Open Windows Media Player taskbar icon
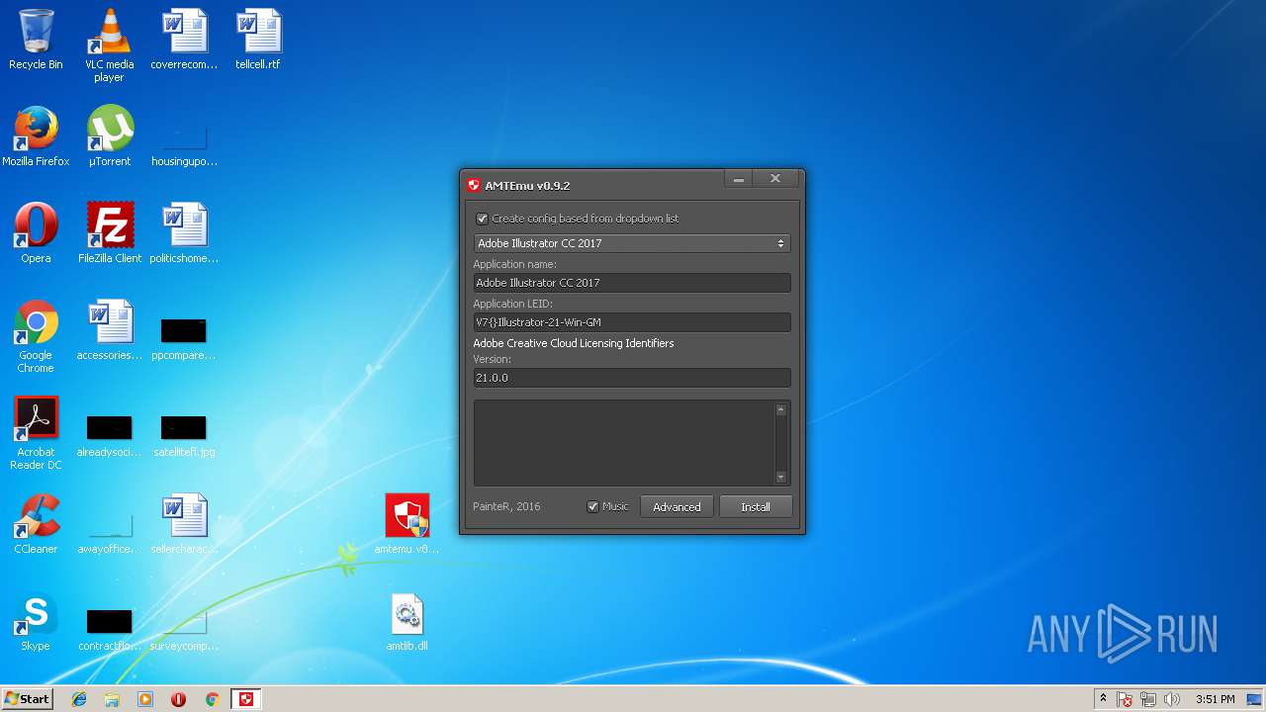Viewport: 1266px width, 712px height. click(x=145, y=699)
